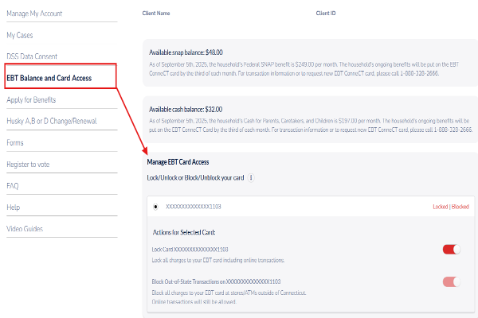Open Manage My Account menu item
This screenshot has width=478, height=318.
click(x=34, y=14)
